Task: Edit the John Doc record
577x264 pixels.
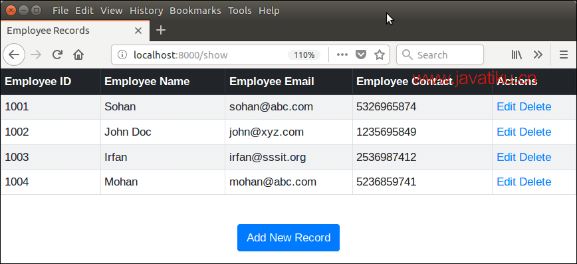Action: 507,132
